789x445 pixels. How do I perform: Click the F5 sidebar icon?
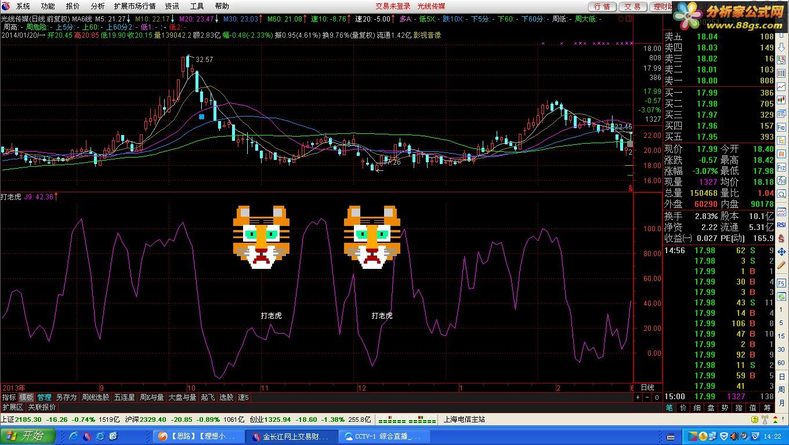click(x=781, y=283)
